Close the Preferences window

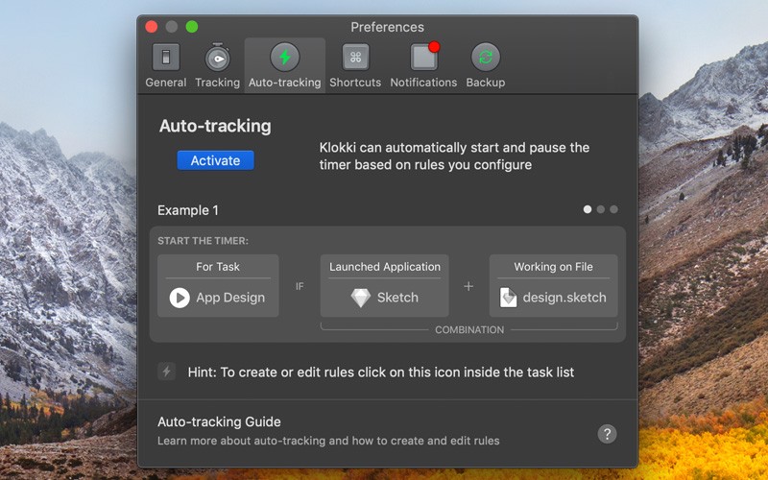tap(152, 27)
